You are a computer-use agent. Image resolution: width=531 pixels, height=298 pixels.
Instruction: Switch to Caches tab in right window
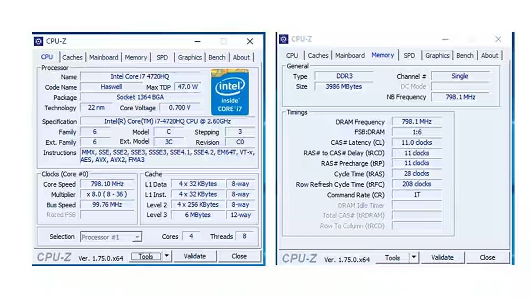click(318, 56)
